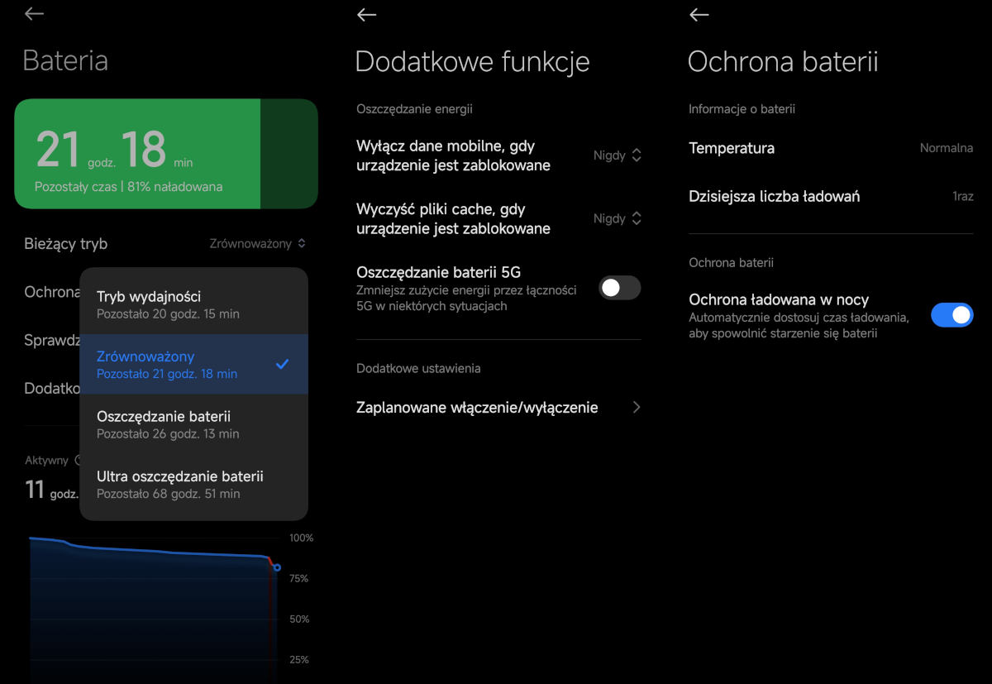Screen dimensions: 992x684
Task: Go back from Ochrona baterii screen
Action: pos(699,14)
